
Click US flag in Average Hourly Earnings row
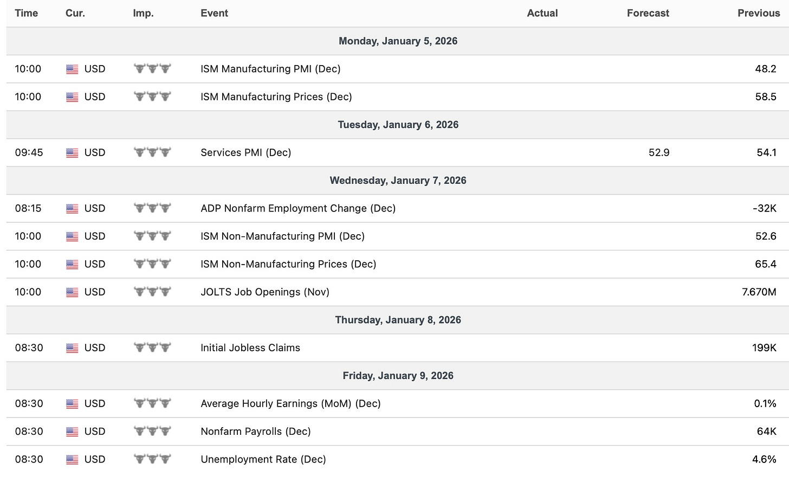(x=72, y=404)
